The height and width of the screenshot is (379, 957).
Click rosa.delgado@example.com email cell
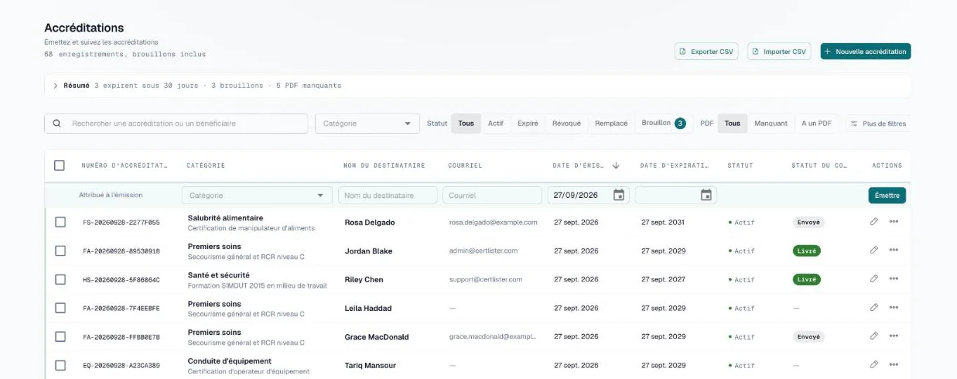pyautogui.click(x=493, y=222)
